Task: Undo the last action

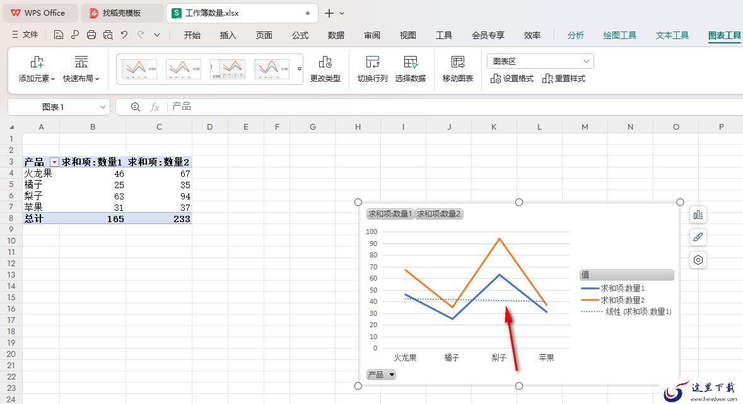Action: (124, 35)
